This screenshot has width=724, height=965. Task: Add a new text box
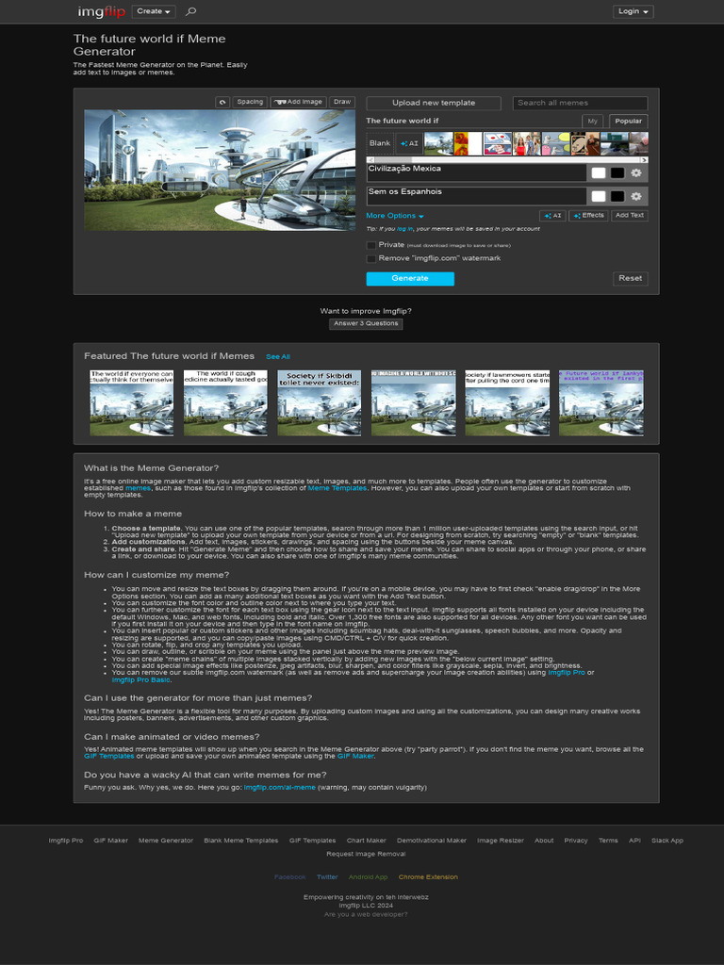point(630,216)
